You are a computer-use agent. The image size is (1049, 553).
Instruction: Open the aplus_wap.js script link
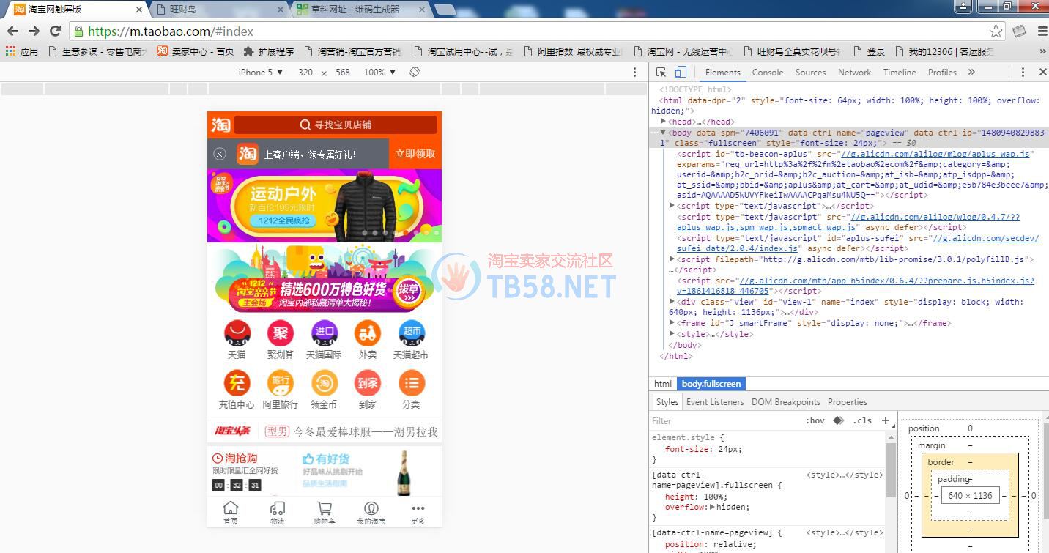[936, 154]
